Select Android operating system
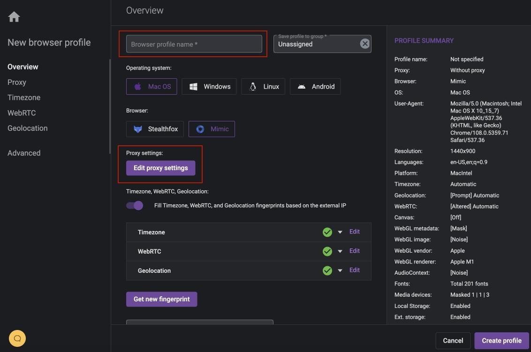This screenshot has height=352, width=531. pyautogui.click(x=315, y=87)
